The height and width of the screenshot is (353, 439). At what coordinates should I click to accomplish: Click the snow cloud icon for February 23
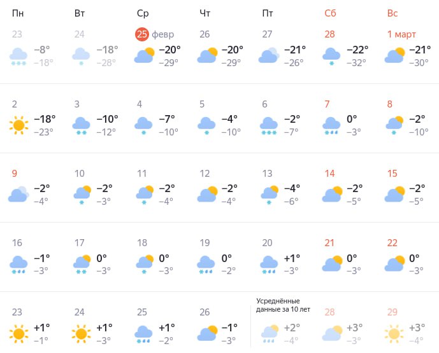(x=18, y=56)
